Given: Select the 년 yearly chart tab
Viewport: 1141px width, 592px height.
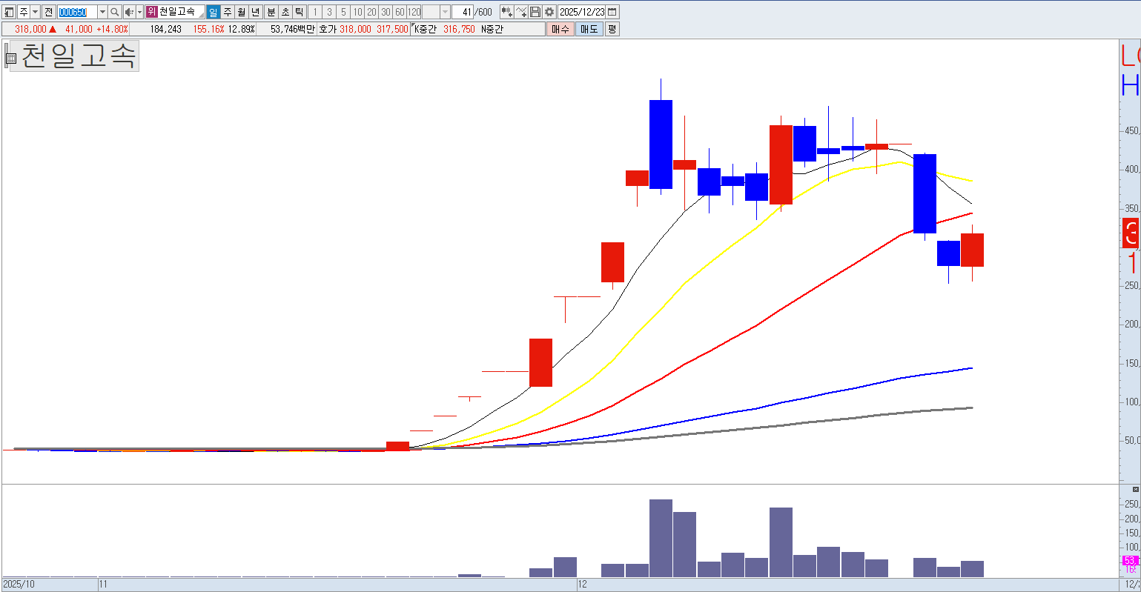Looking at the screenshot, I should 255,12.
